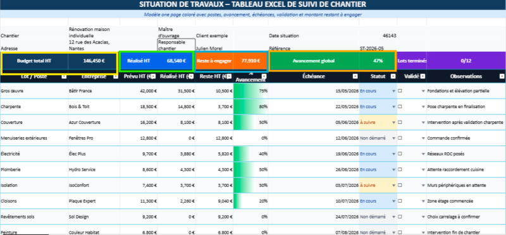This screenshot has width=506, height=235.
Task: Select the Client exemple cell
Action: (x=214, y=36)
